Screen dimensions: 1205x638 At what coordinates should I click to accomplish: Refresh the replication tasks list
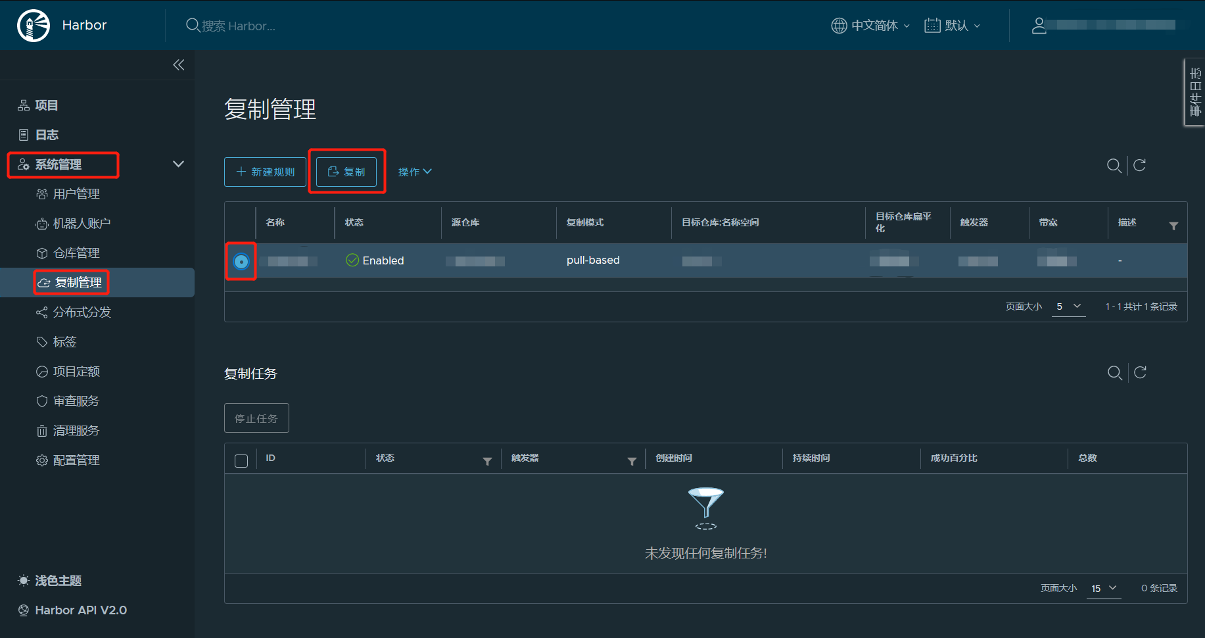(1140, 373)
